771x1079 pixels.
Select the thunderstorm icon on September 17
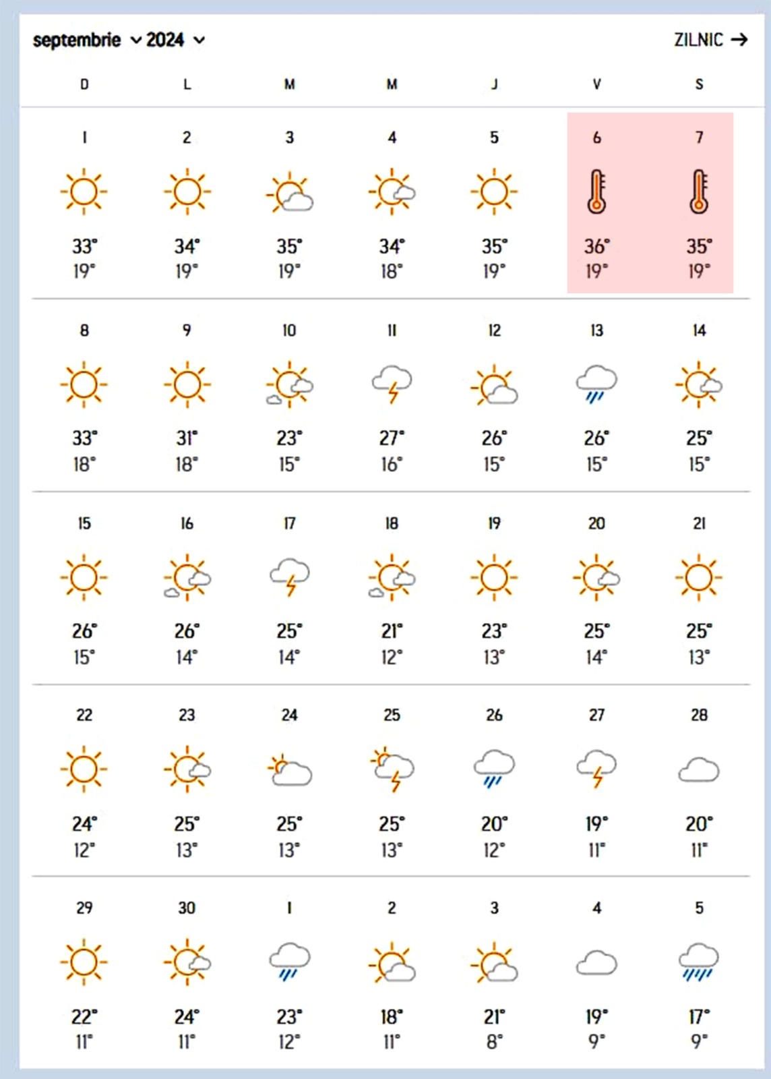click(290, 577)
